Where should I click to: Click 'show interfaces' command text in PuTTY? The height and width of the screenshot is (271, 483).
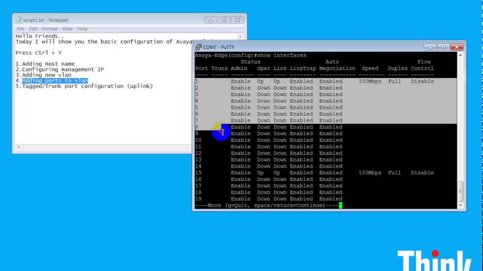tap(282, 55)
